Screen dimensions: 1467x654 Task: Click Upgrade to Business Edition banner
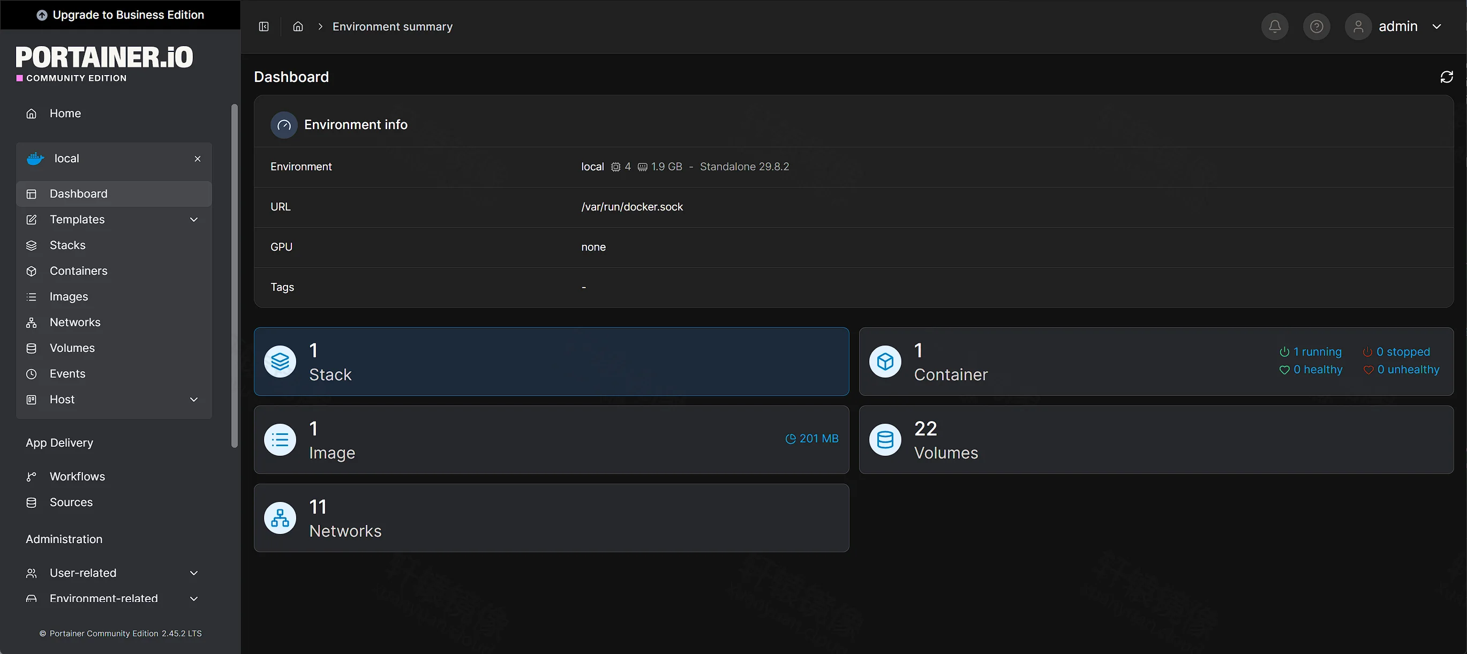[x=120, y=15]
